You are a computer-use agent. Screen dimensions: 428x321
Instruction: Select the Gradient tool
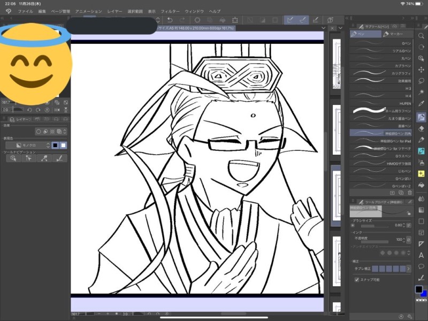pyautogui.click(x=421, y=210)
